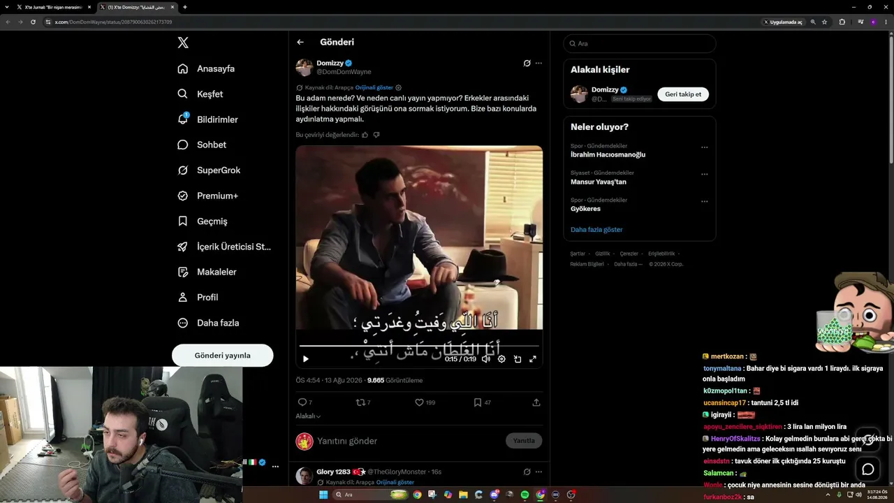
Task: Click the Ara search box on X
Action: click(x=640, y=43)
